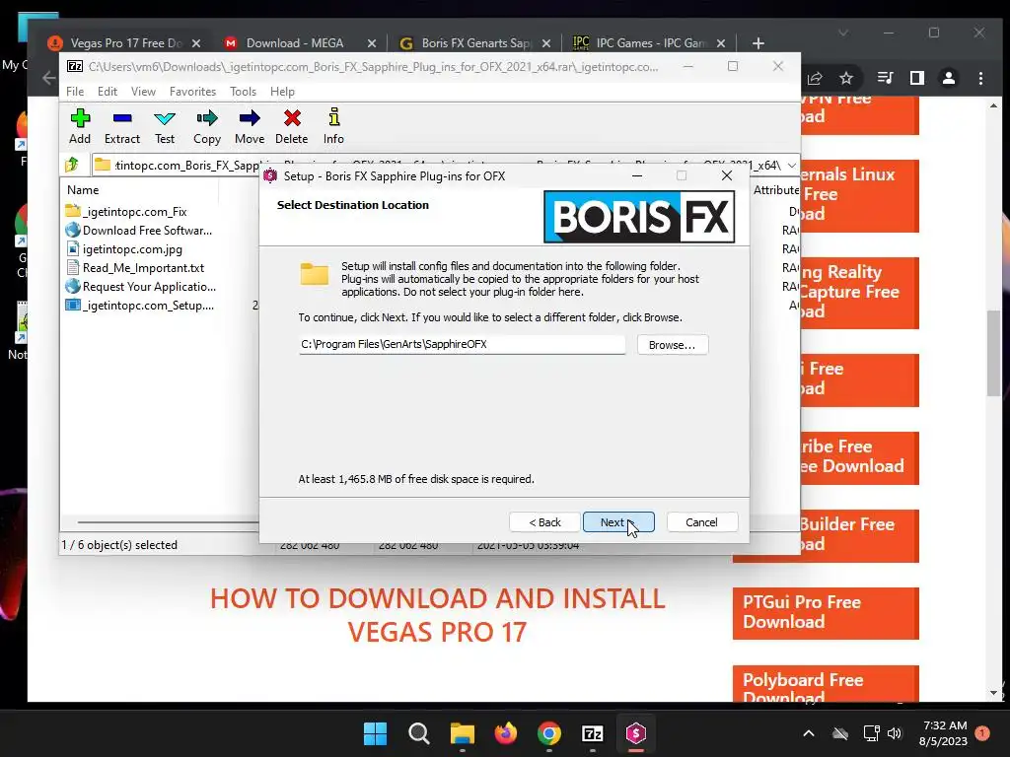This screenshot has height=757, width=1010.
Task: Go up one folder level in 7-Zip
Action: tap(72, 165)
